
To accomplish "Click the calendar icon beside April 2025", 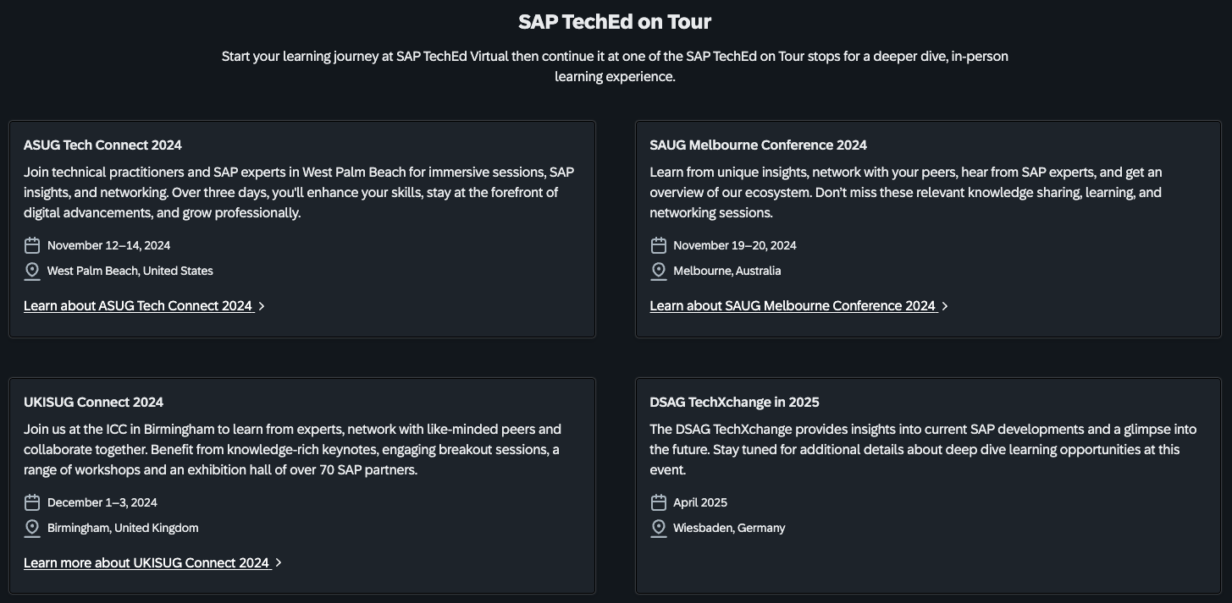I will [659, 502].
